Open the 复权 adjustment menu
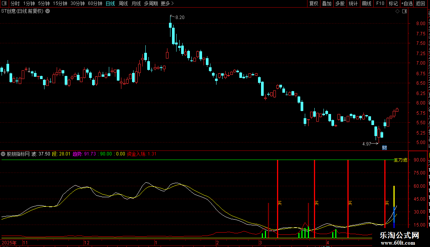430x247 pixels. (314, 3)
